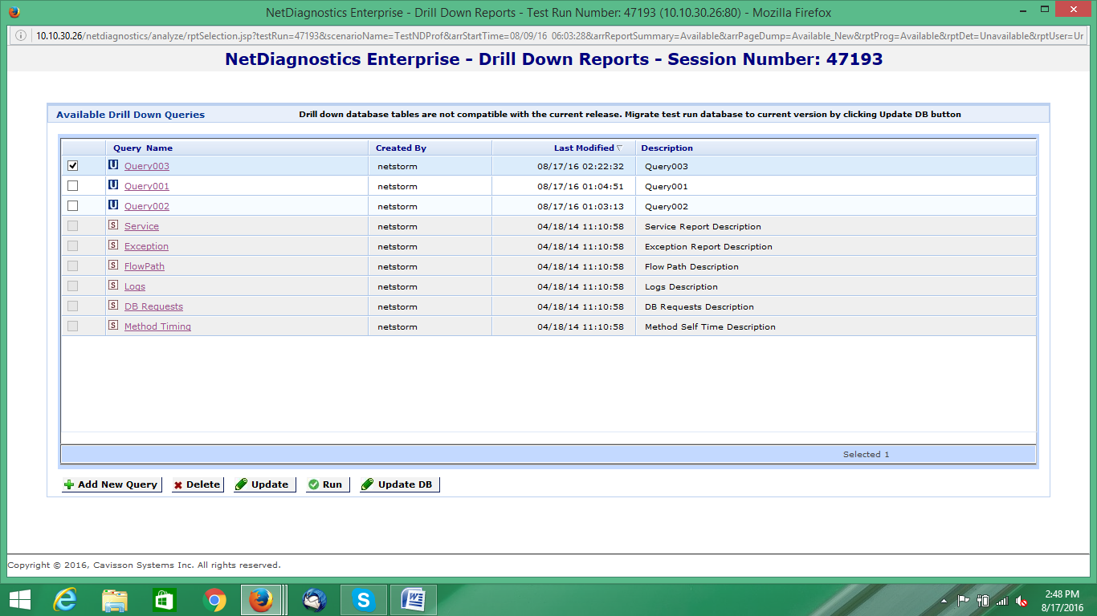The image size is (1097, 616).
Task: Click the S icon beside Method Timing
Action: 113,326
